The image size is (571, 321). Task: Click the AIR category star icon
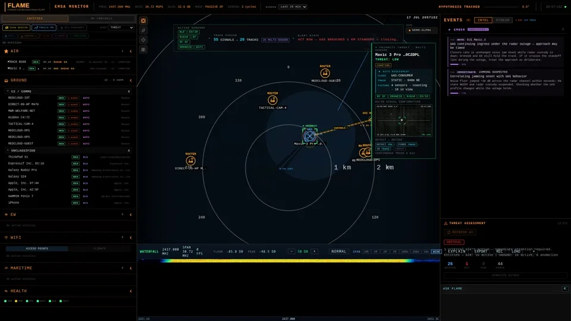point(6,51)
